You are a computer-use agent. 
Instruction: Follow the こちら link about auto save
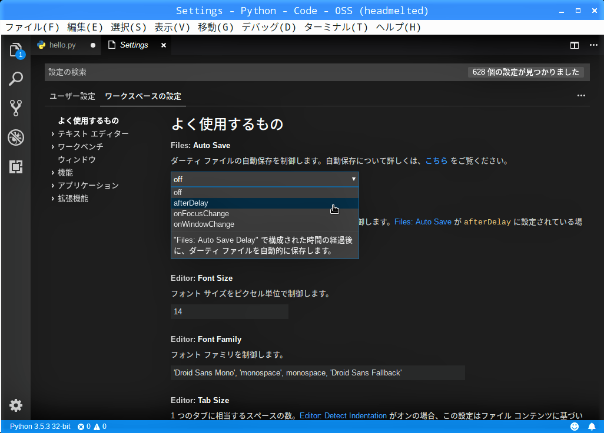pos(436,161)
